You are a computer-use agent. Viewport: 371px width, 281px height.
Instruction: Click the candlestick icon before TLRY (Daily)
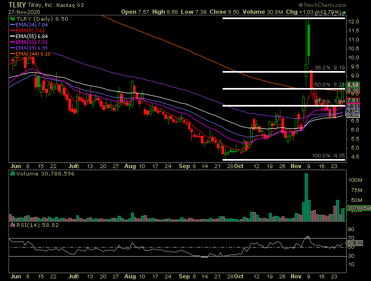[x=12, y=19]
